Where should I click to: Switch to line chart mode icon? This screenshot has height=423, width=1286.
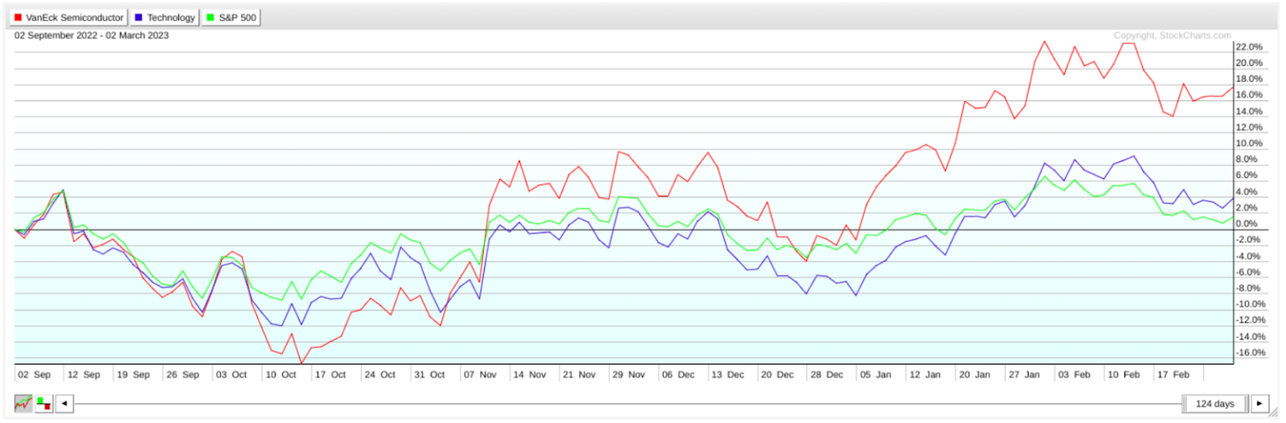(x=23, y=404)
